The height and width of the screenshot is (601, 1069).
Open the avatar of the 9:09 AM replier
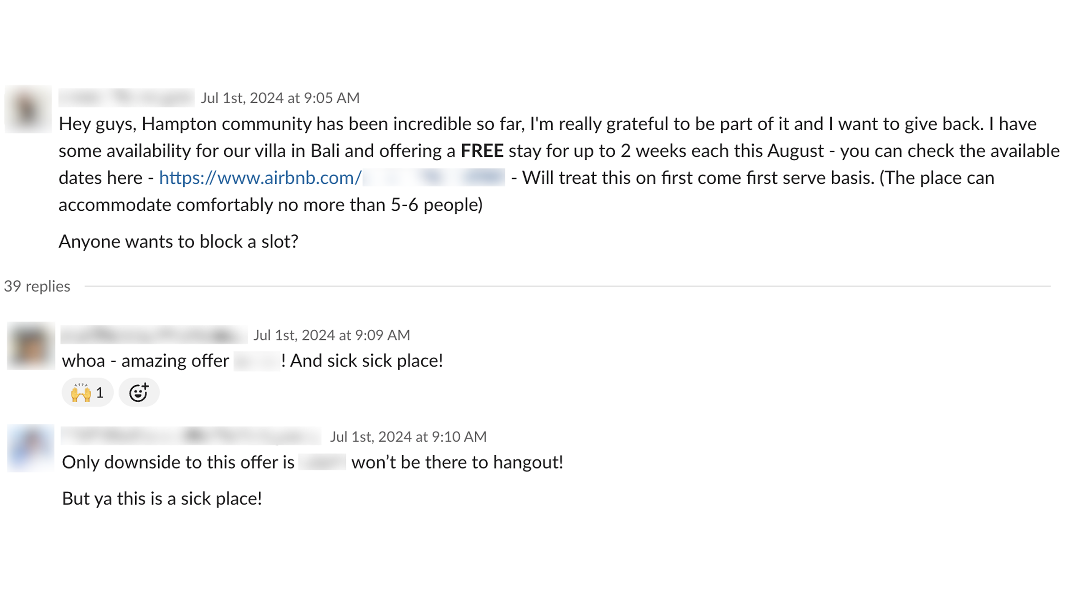pos(31,346)
